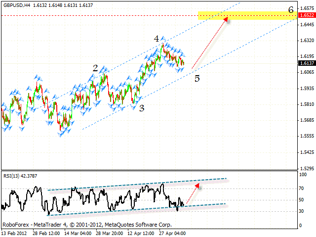Image resolution: width=316 pixels, height=237 pixels.
Task: Click the yellow target zone rectangle
Action: point(247,16)
